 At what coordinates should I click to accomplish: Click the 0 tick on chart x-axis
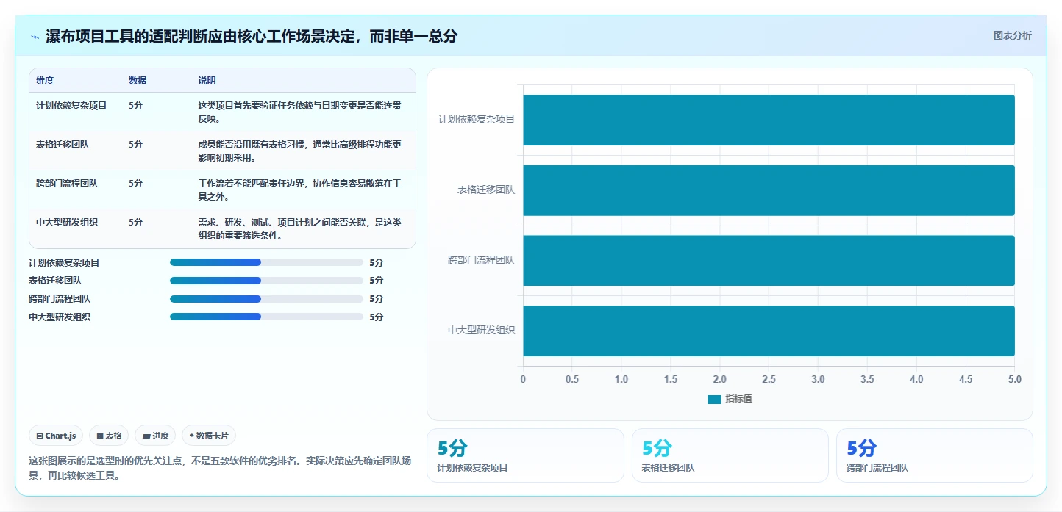click(x=523, y=379)
